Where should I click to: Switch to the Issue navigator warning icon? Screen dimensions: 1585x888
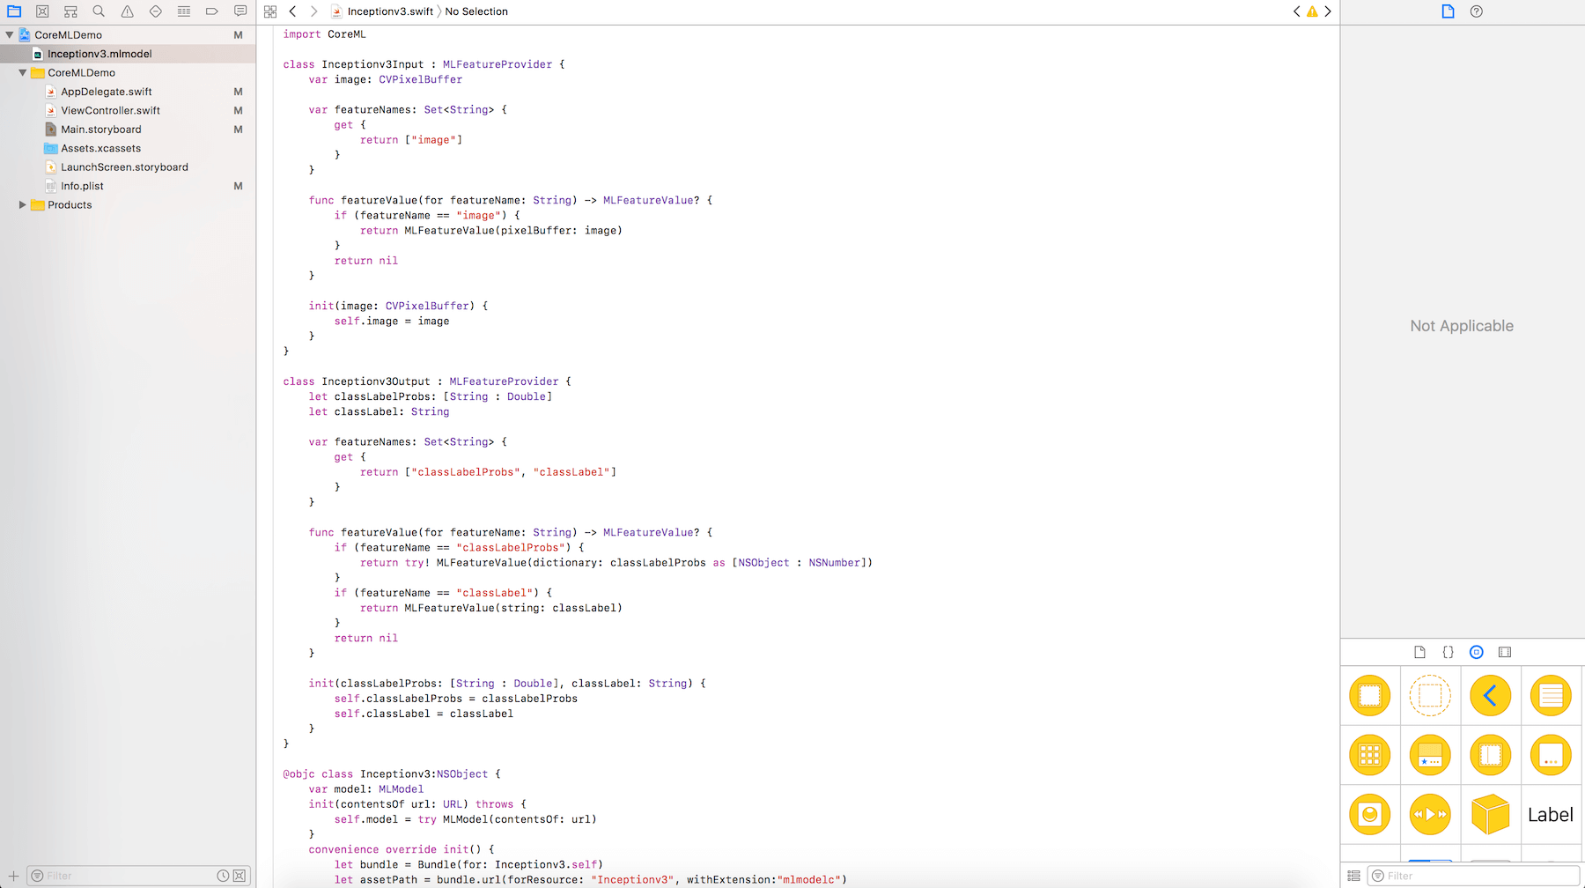pyautogui.click(x=127, y=11)
